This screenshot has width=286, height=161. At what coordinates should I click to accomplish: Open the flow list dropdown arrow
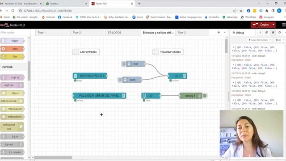point(225,33)
